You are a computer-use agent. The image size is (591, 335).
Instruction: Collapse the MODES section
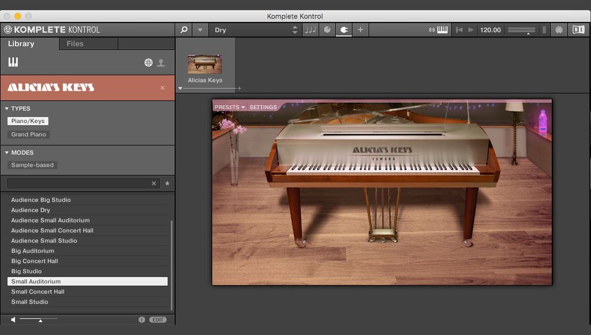click(7, 153)
